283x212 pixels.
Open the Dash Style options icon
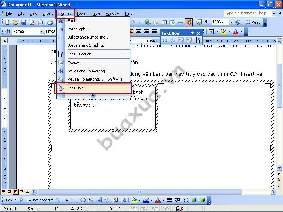click(178, 200)
